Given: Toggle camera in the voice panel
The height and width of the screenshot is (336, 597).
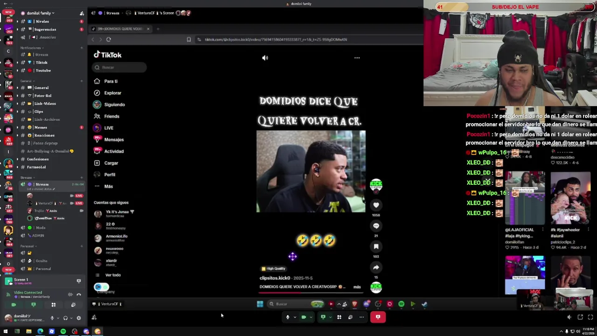Looking at the screenshot, I should [14, 305].
